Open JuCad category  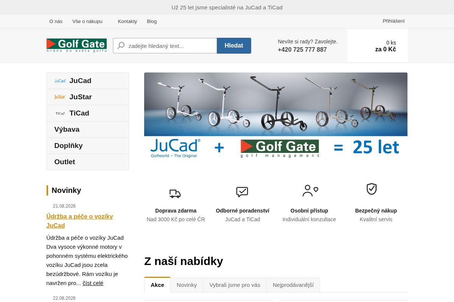tap(88, 81)
